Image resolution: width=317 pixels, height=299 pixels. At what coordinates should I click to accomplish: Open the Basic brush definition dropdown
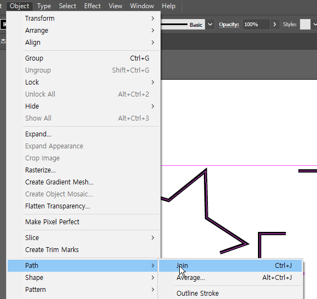[210, 25]
